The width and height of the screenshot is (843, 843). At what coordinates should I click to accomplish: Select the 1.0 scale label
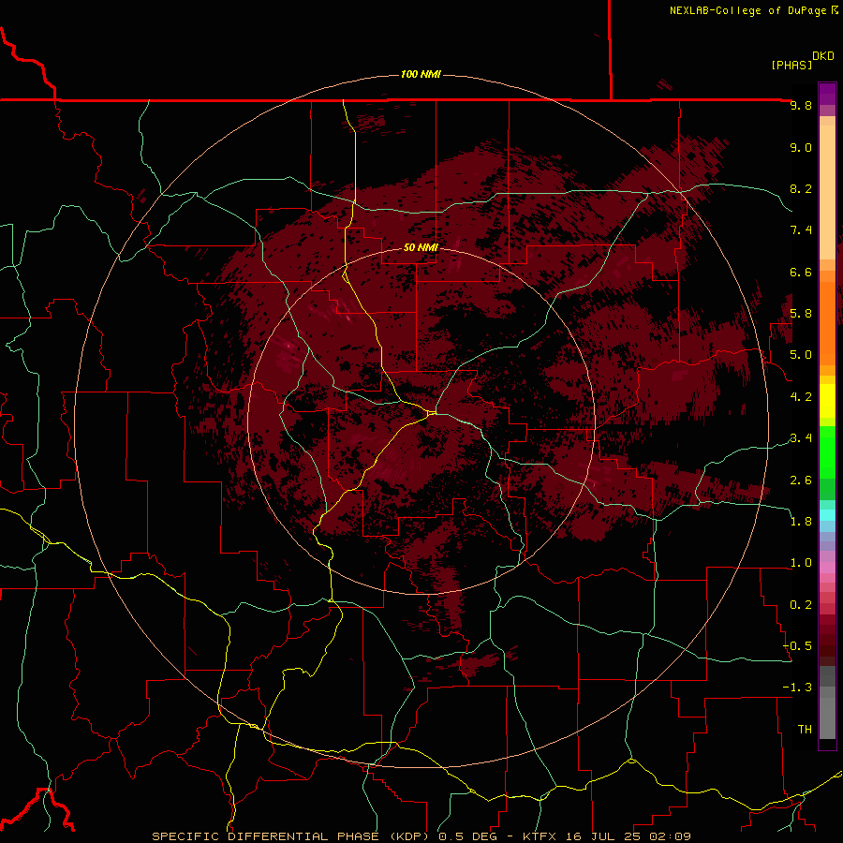click(801, 563)
